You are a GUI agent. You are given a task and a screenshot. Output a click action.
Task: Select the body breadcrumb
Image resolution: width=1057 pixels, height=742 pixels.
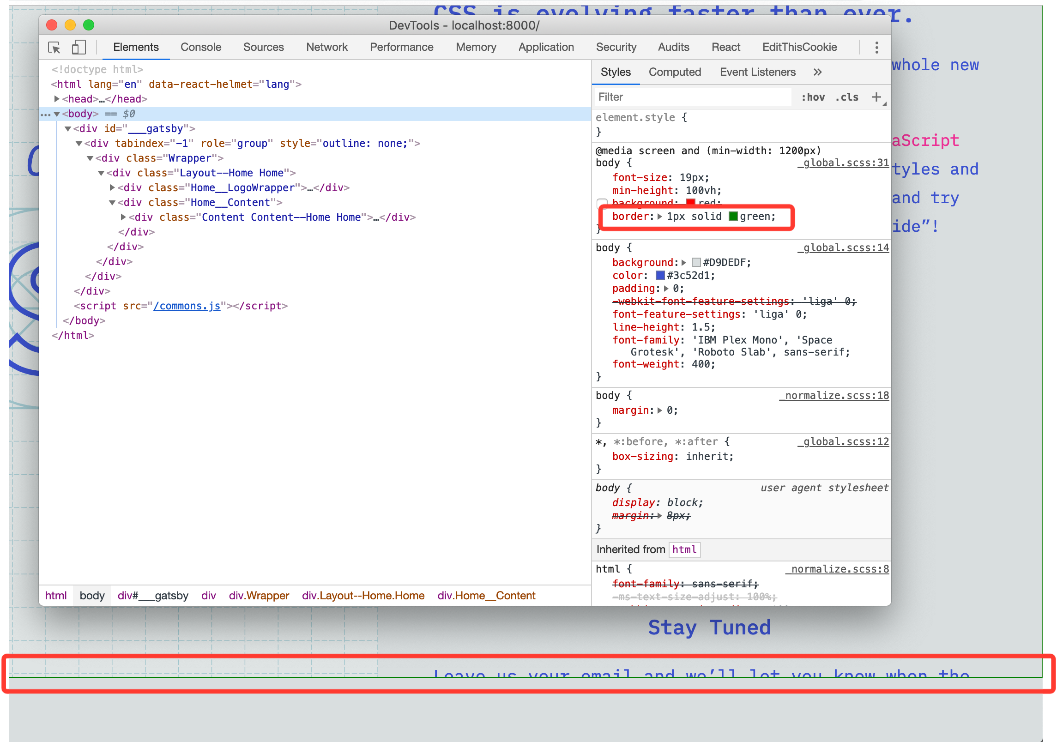(x=92, y=596)
